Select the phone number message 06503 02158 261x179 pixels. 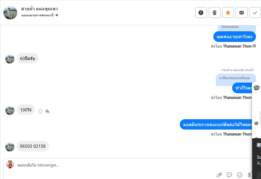[33, 146]
